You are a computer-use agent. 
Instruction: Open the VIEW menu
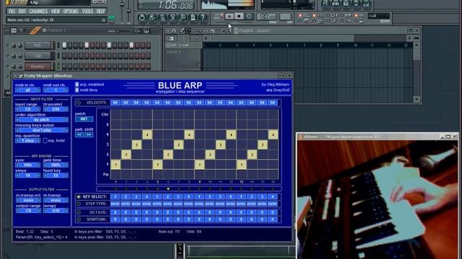(x=56, y=12)
